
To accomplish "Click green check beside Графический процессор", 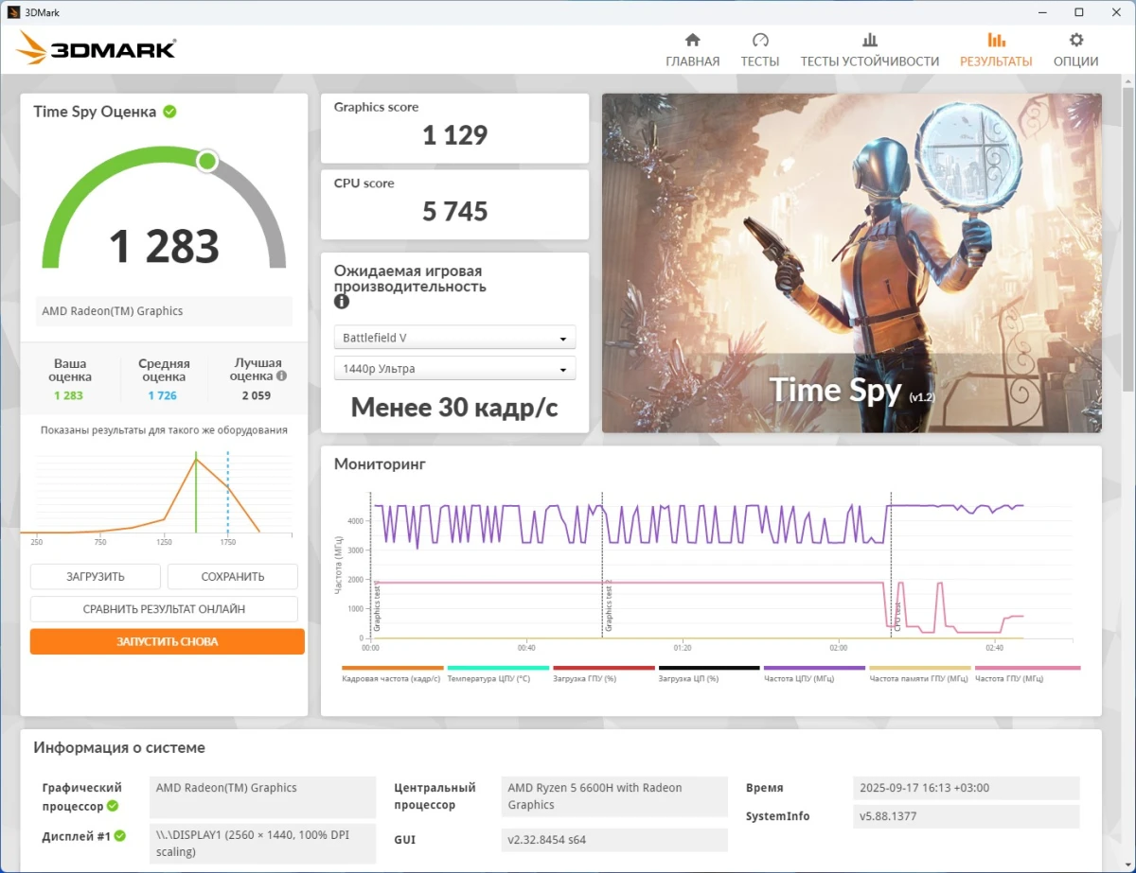I will [x=113, y=806].
